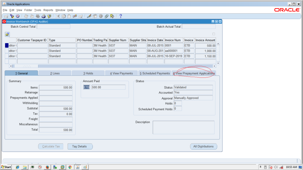
Task: Open the folder icon above invoice table
Action: (7, 34)
